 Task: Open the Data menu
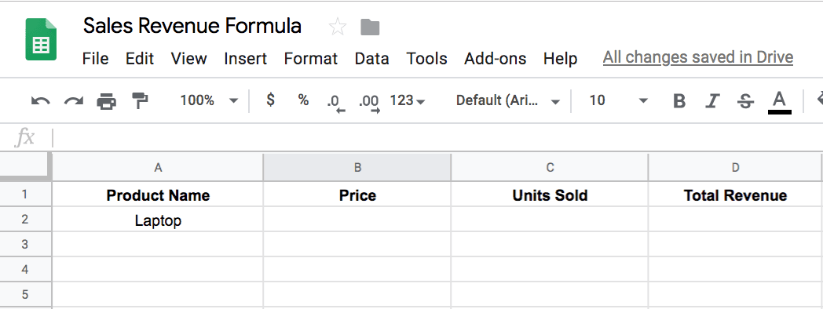(371, 58)
